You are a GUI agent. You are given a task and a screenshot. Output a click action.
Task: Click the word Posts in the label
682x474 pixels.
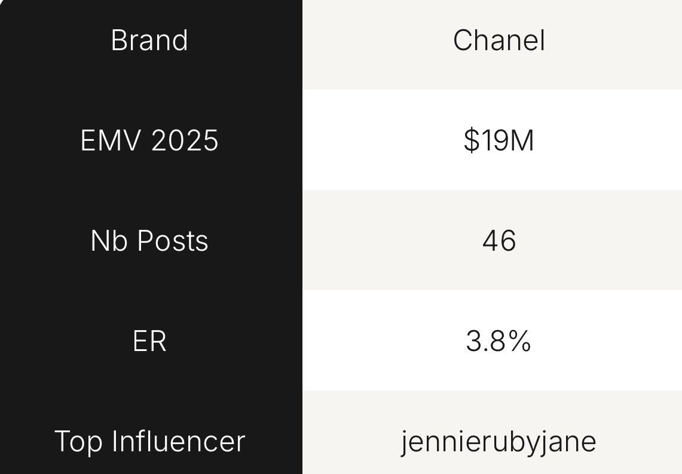pos(173,241)
